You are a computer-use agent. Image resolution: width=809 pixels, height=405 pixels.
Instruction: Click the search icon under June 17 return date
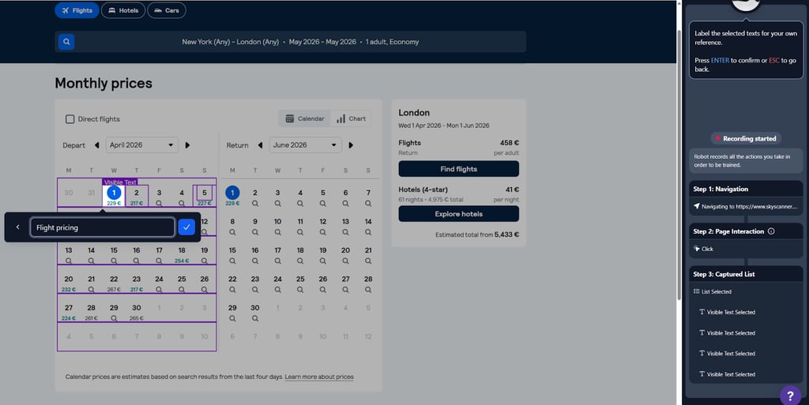[x=277, y=261]
